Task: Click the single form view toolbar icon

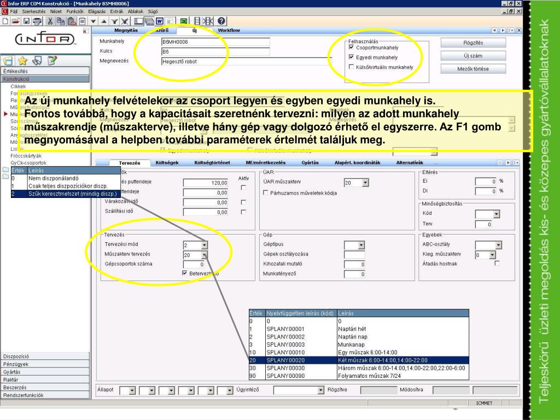Action: tap(138, 21)
